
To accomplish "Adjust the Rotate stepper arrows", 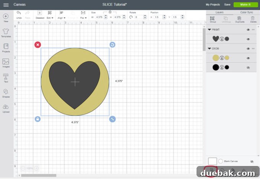I will [145, 17].
